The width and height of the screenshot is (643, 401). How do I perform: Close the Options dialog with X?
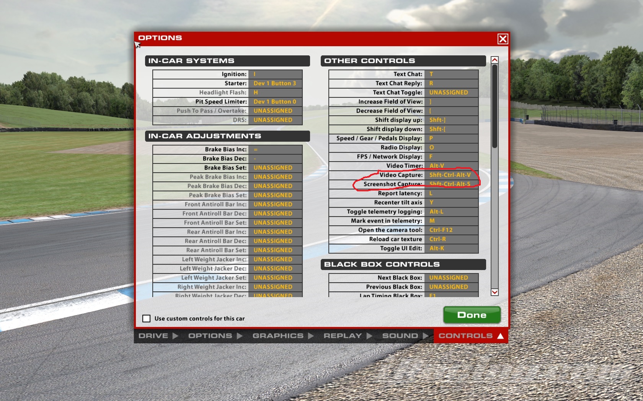pos(503,39)
